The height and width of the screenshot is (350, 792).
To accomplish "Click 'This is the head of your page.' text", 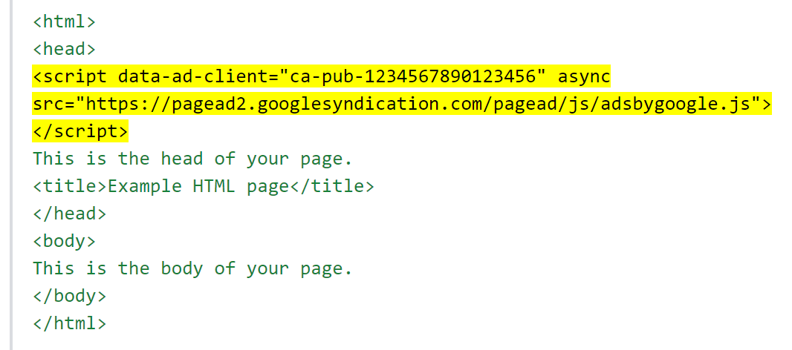I will click(x=192, y=159).
